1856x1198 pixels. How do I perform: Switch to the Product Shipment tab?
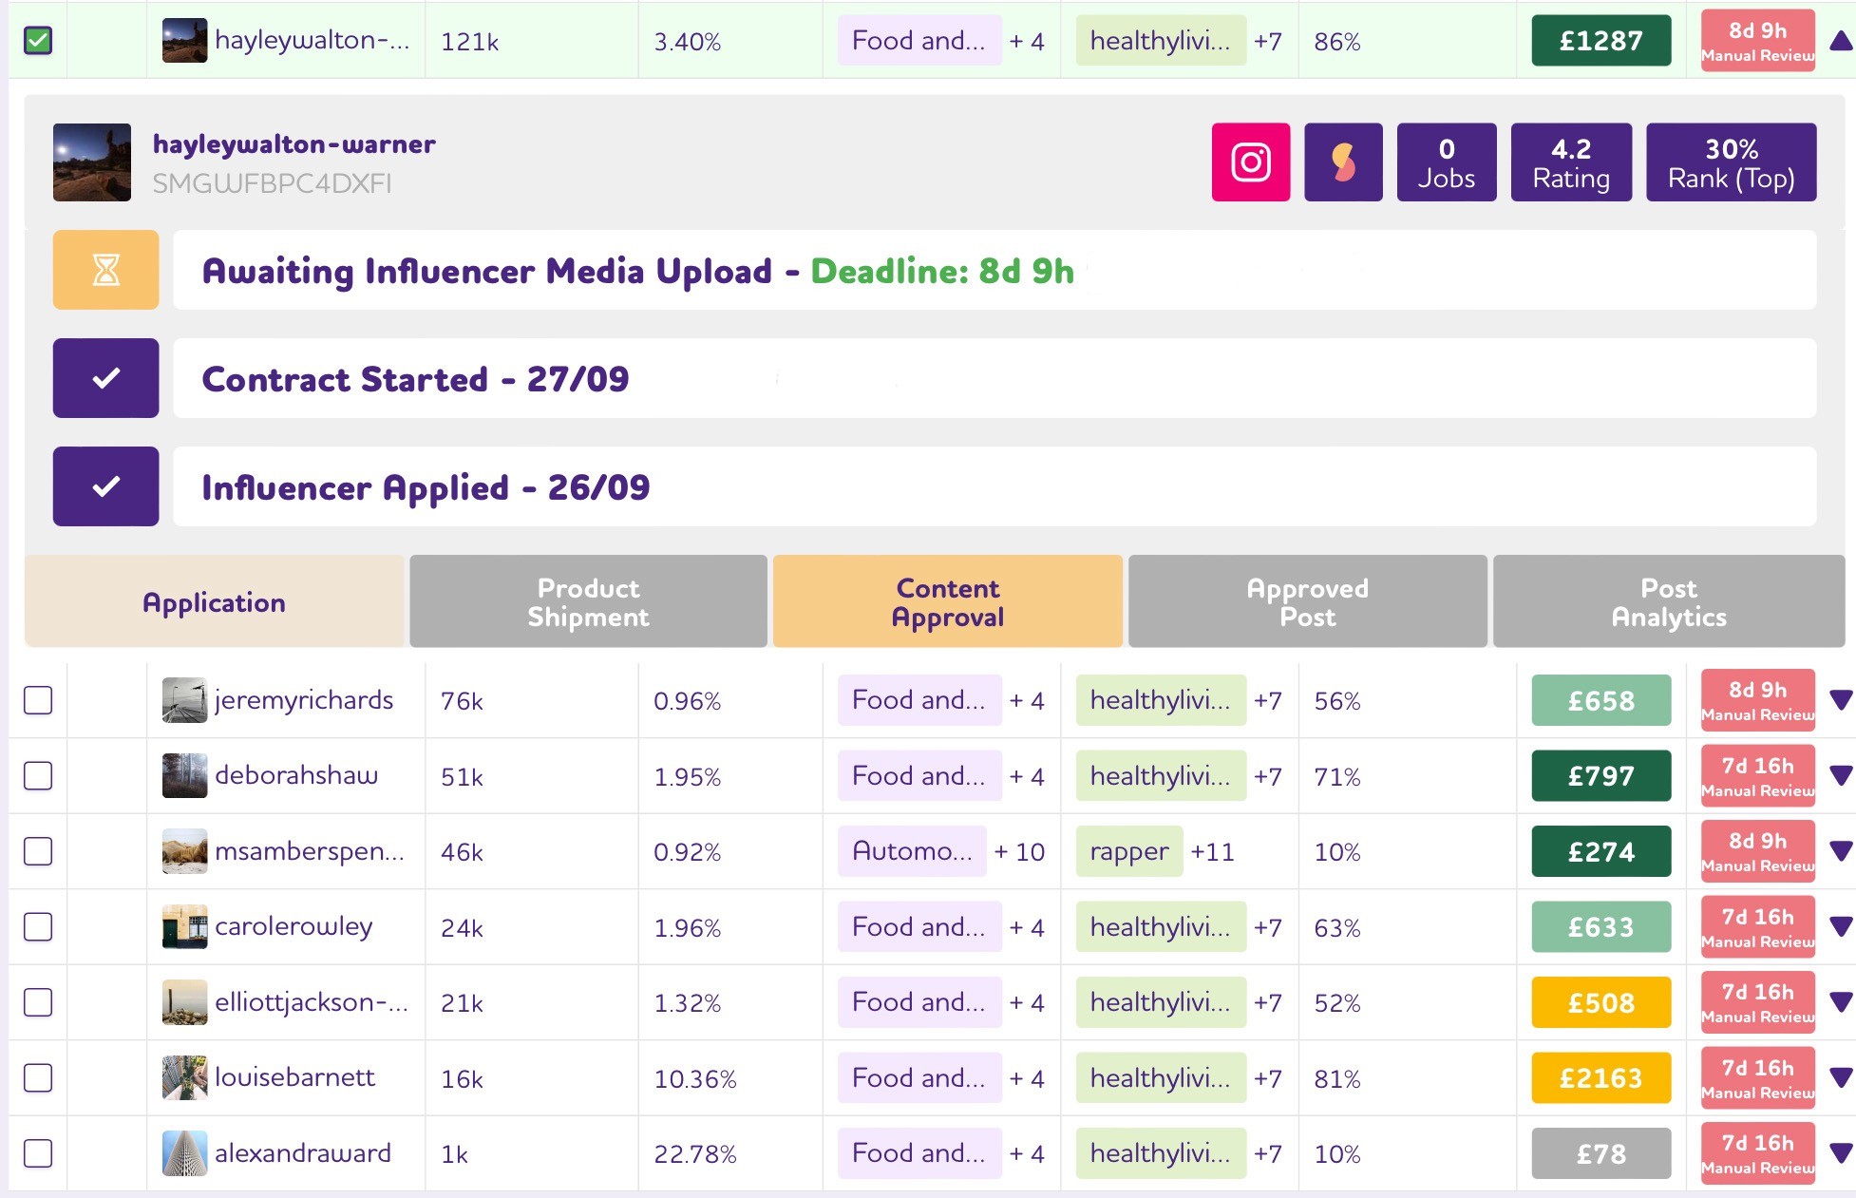click(x=588, y=602)
